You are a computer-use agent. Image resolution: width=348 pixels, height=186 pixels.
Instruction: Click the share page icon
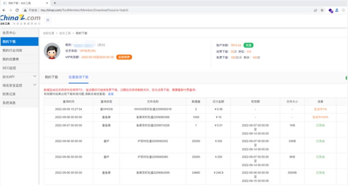(x=315, y=10)
